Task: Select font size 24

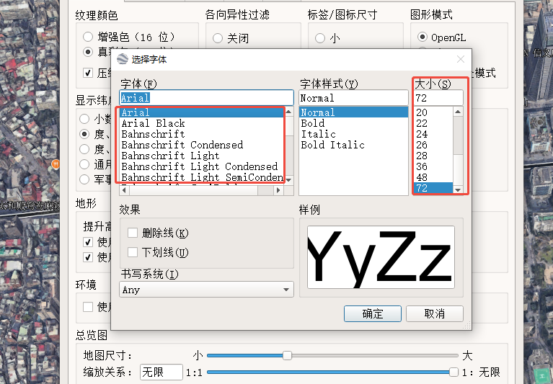Action: pos(433,134)
